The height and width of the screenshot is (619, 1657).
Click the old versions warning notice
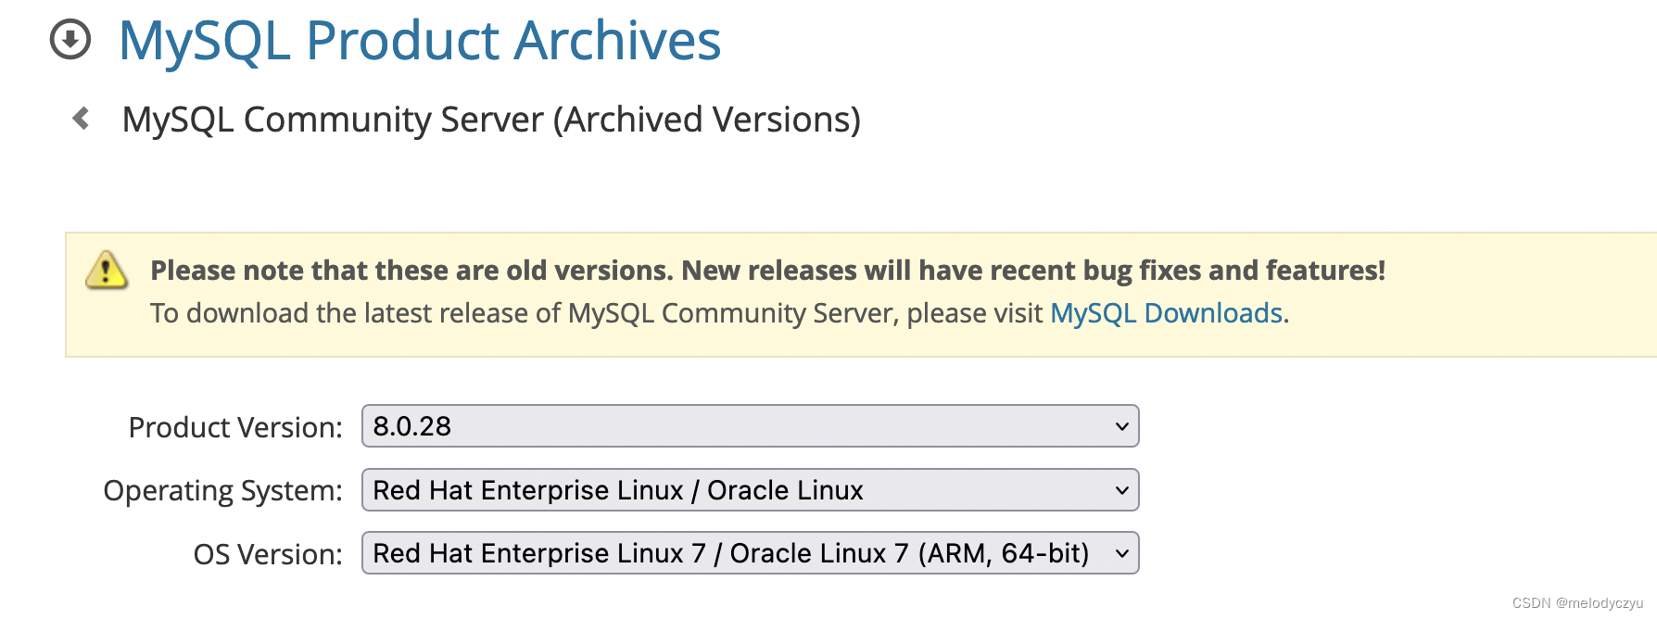(x=767, y=270)
